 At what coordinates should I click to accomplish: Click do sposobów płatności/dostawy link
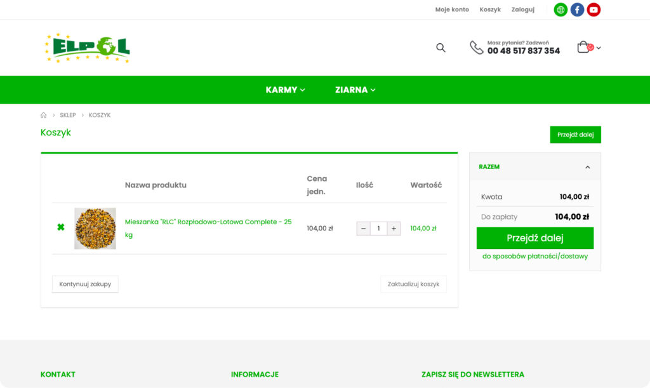coord(534,256)
